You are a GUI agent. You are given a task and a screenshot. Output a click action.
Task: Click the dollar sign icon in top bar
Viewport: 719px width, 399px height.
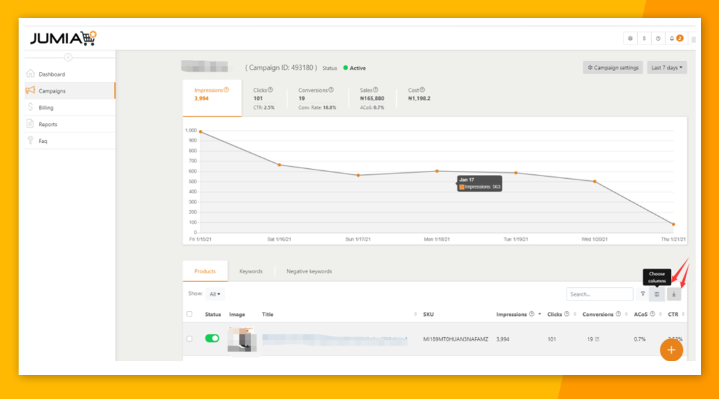pos(644,39)
